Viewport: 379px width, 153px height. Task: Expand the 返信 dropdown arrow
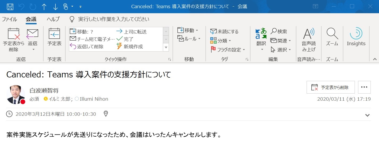pos(33,49)
